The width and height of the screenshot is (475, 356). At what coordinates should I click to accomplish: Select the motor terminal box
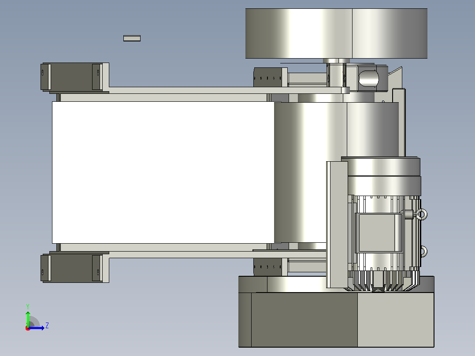[379, 233]
